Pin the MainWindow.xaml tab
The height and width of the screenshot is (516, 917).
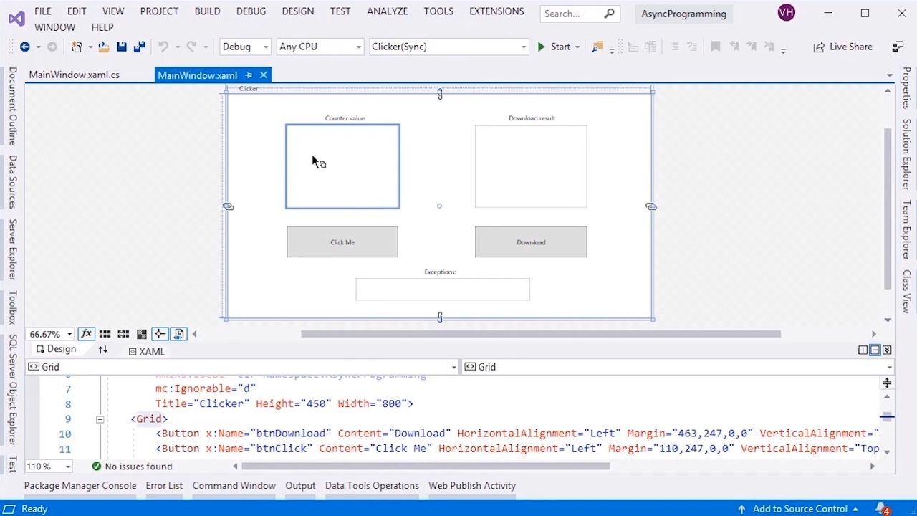249,75
